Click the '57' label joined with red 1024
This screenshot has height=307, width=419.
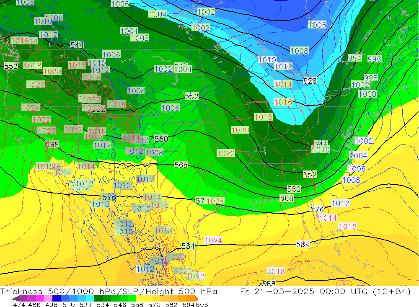coord(200,201)
